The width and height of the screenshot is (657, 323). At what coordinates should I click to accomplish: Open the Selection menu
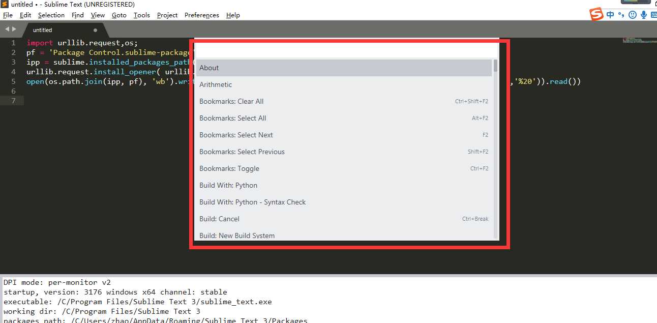51,15
